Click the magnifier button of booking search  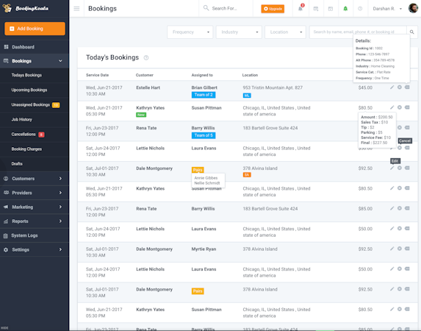[412, 32]
